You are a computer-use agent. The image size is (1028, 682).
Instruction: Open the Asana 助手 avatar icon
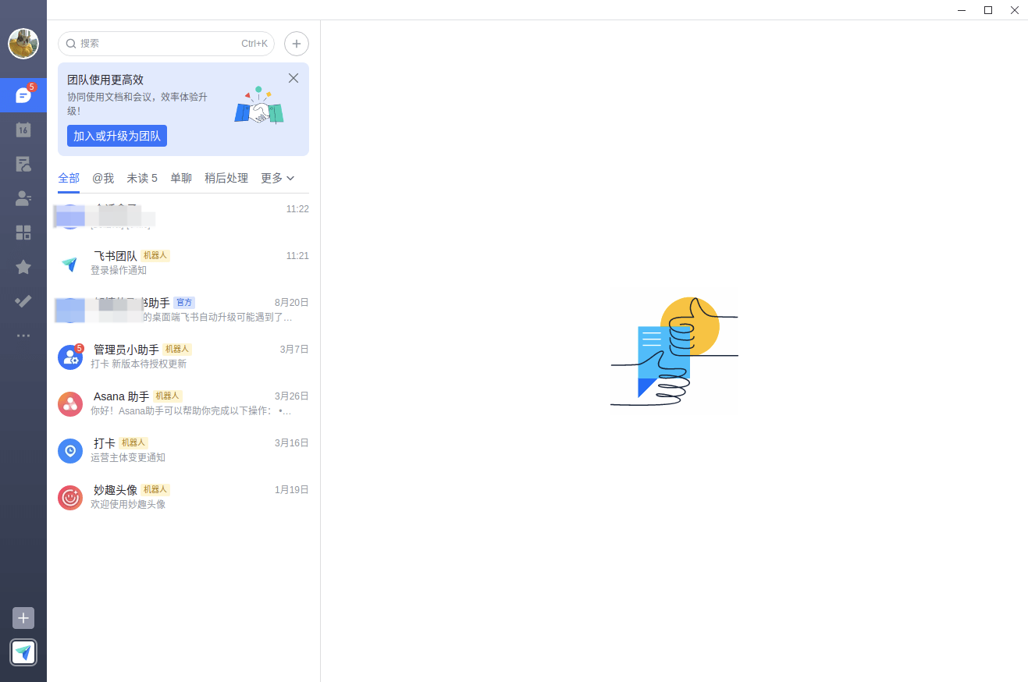coord(70,404)
